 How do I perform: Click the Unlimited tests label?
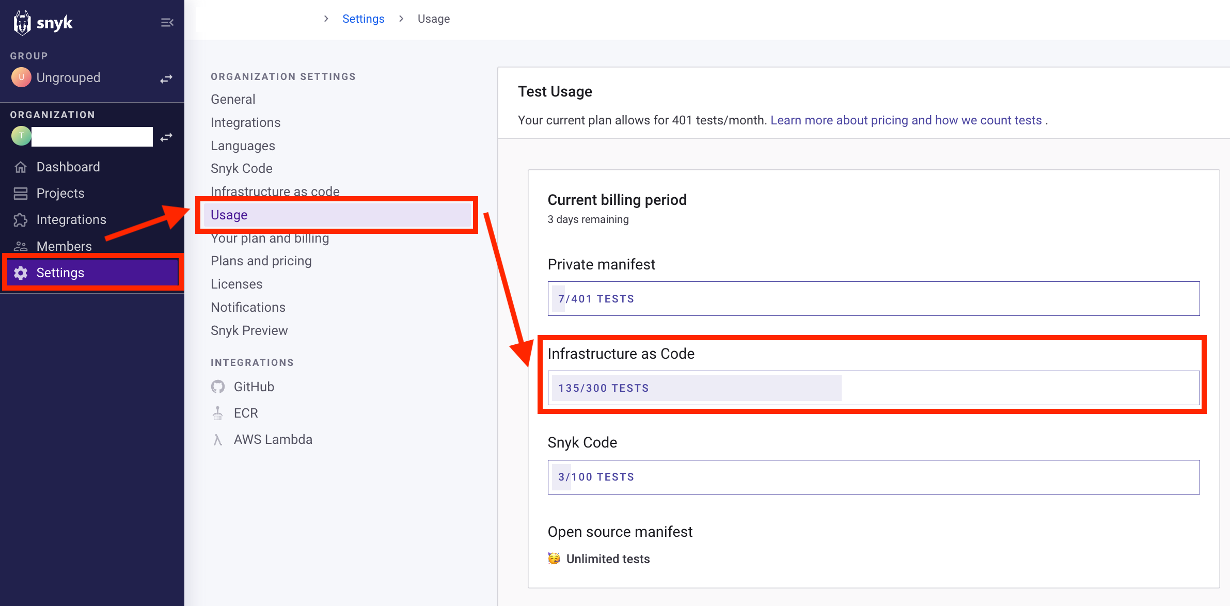(608, 559)
